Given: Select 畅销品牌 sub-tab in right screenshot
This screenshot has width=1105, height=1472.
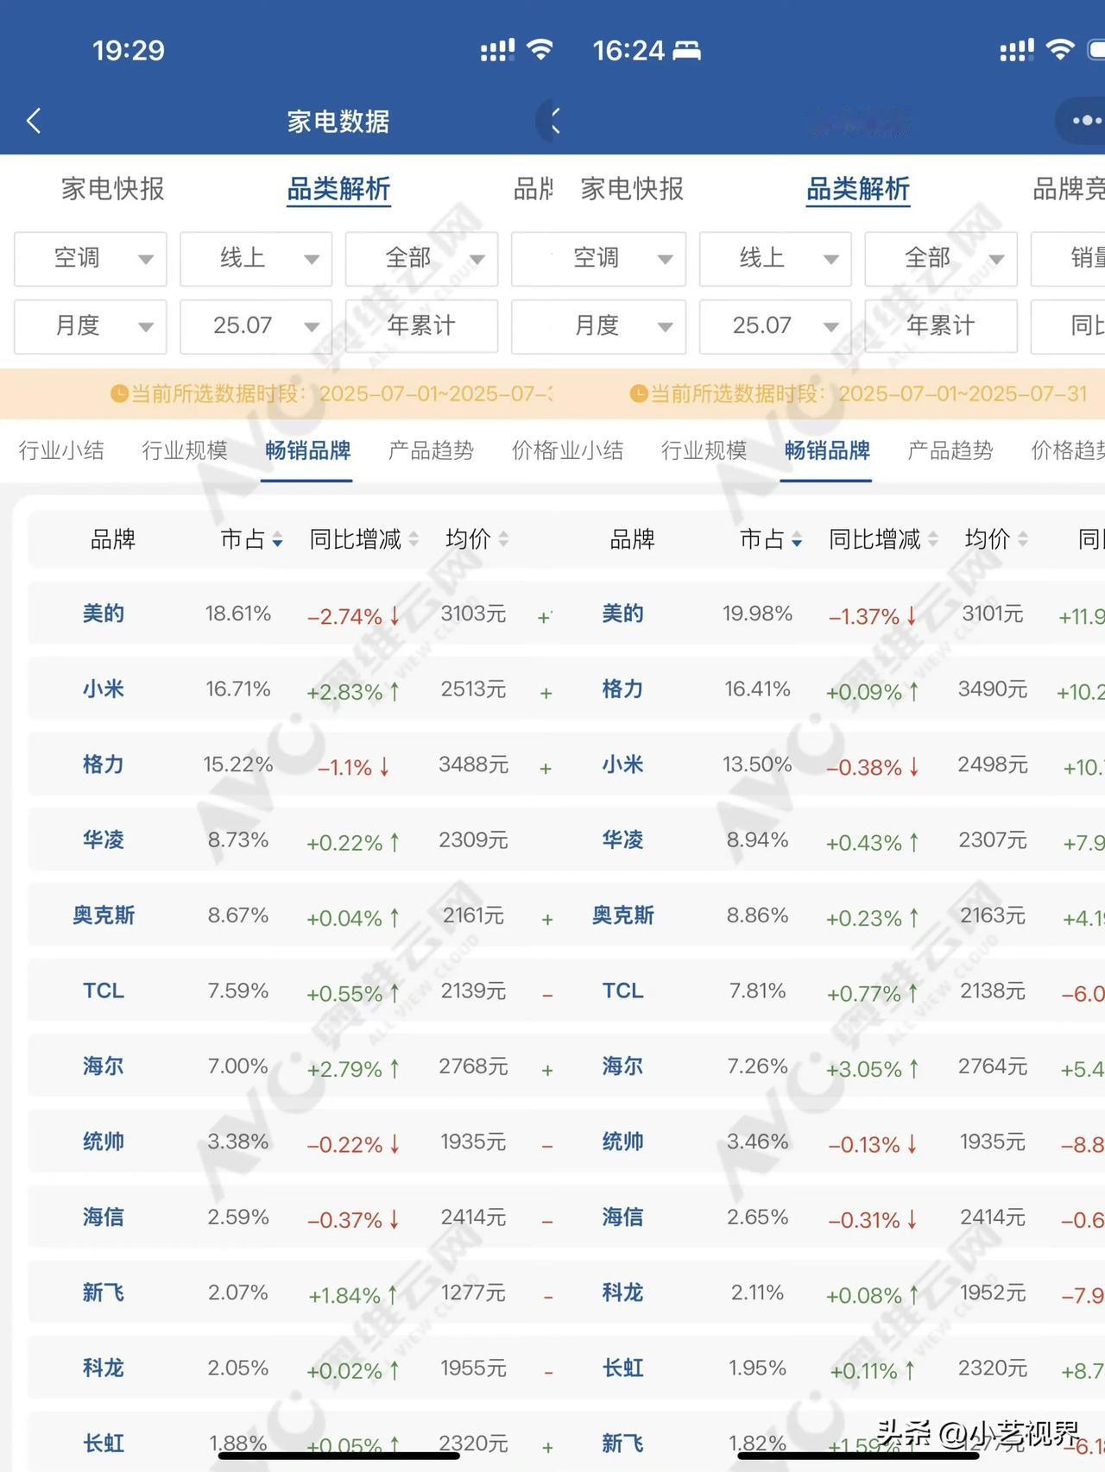Looking at the screenshot, I should (x=827, y=450).
